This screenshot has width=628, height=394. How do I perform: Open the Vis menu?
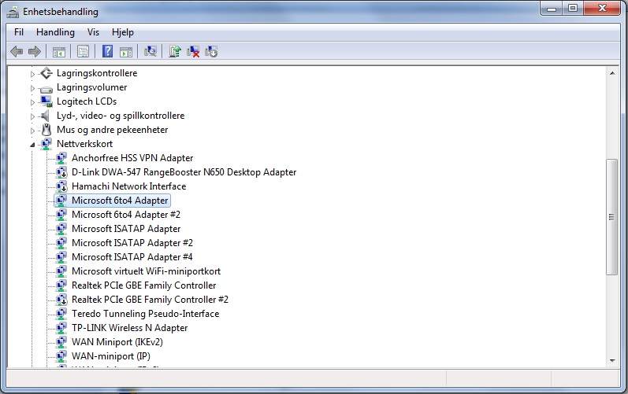(93, 32)
